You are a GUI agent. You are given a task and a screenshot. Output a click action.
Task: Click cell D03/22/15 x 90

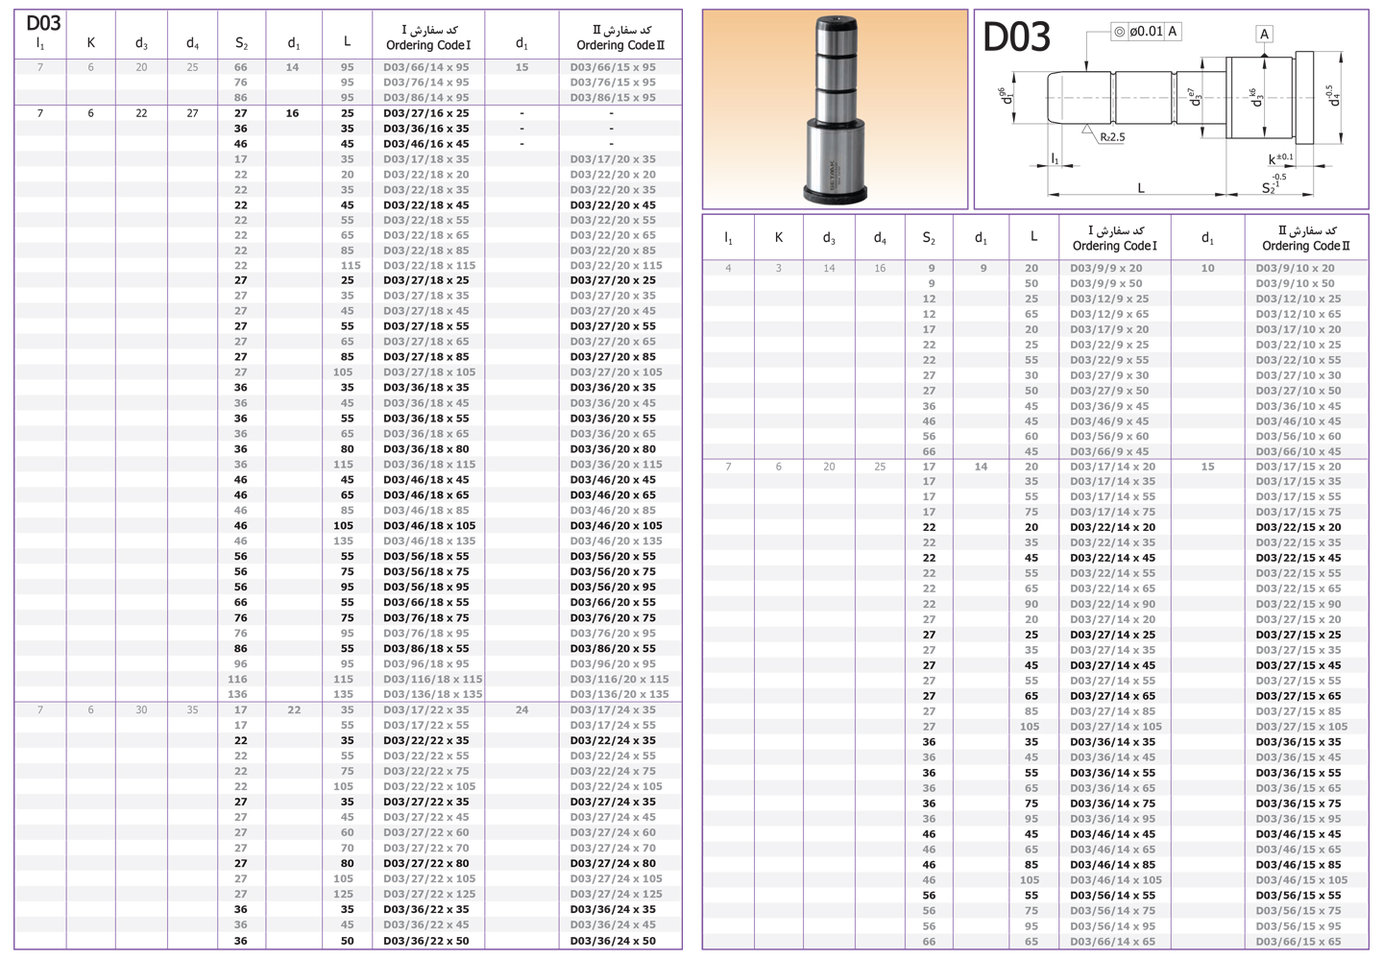click(1298, 605)
